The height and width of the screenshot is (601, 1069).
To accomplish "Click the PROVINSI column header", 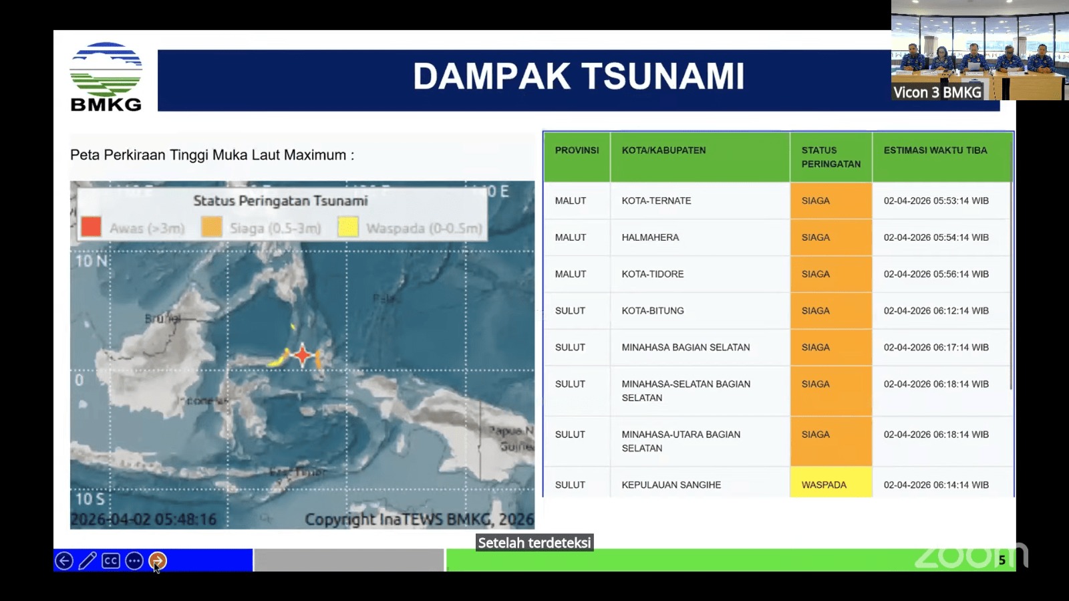I will pyautogui.click(x=577, y=150).
